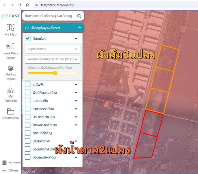198x174 pixels.
Task: Open Market Report icon
Action: tap(11, 68)
